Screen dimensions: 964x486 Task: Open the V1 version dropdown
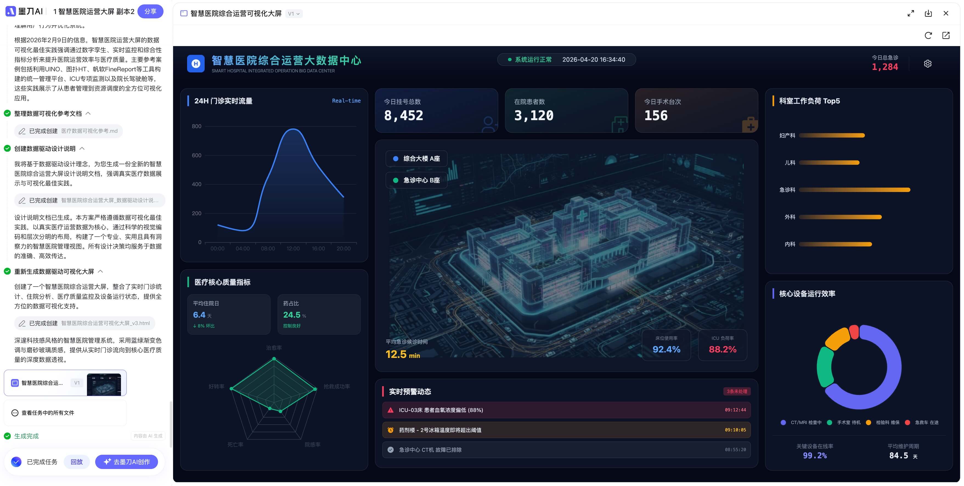tap(294, 14)
